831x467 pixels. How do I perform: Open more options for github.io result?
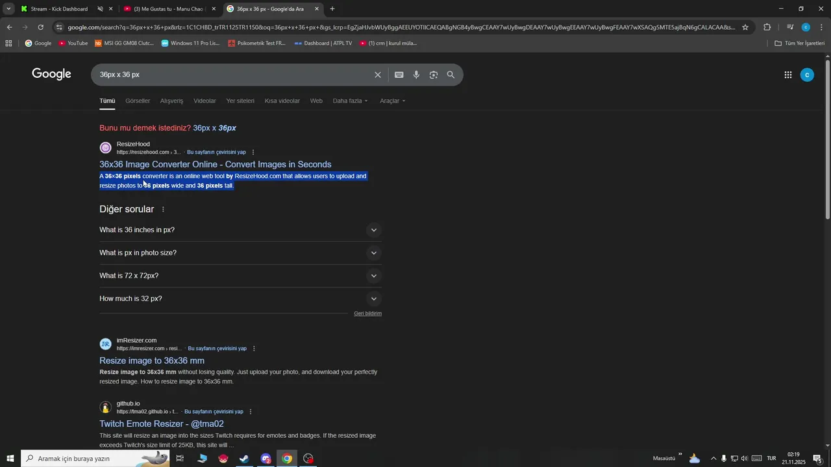[x=251, y=412]
